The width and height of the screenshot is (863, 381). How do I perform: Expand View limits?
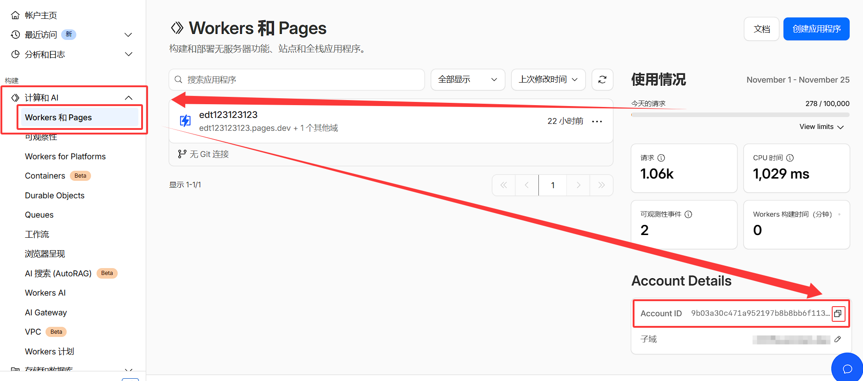(x=821, y=127)
